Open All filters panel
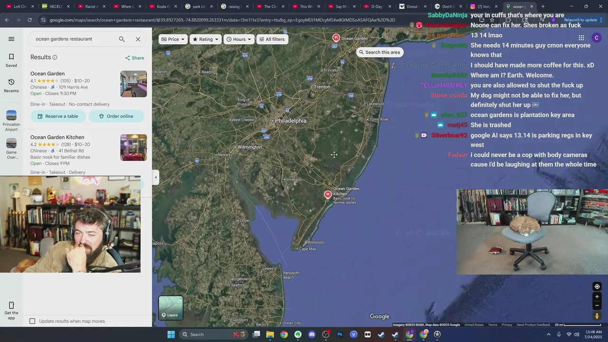The height and width of the screenshot is (342, 608). click(x=272, y=39)
